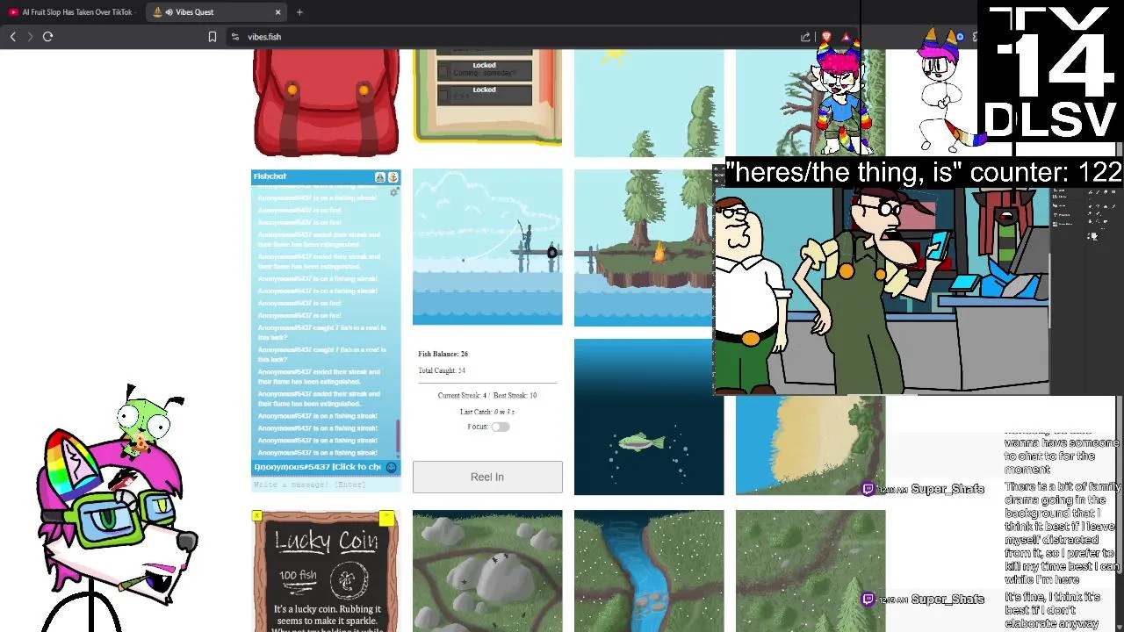Reload the vibes.fish page
Screen dimensions: 1124x632
(x=48, y=37)
